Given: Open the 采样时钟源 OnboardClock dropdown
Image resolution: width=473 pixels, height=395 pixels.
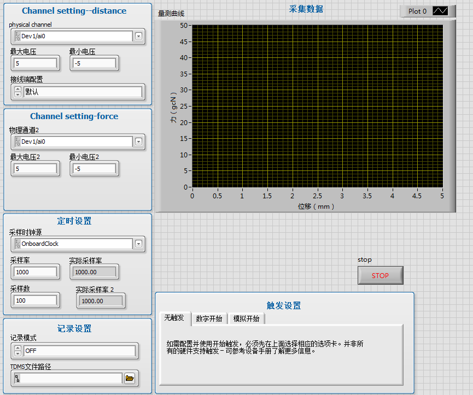Looking at the screenshot, I should [x=138, y=244].
